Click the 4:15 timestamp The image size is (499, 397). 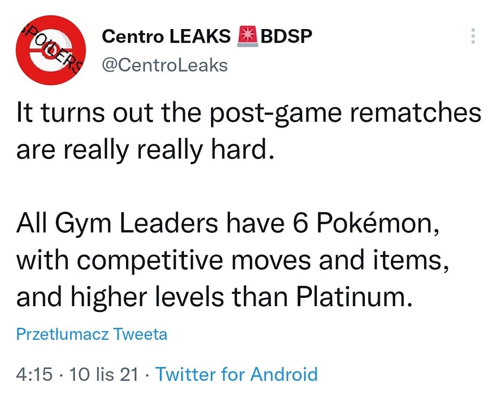(34, 374)
